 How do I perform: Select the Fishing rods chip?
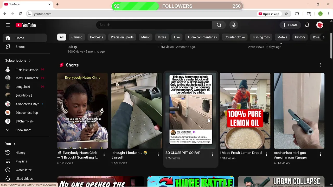[x=261, y=37]
